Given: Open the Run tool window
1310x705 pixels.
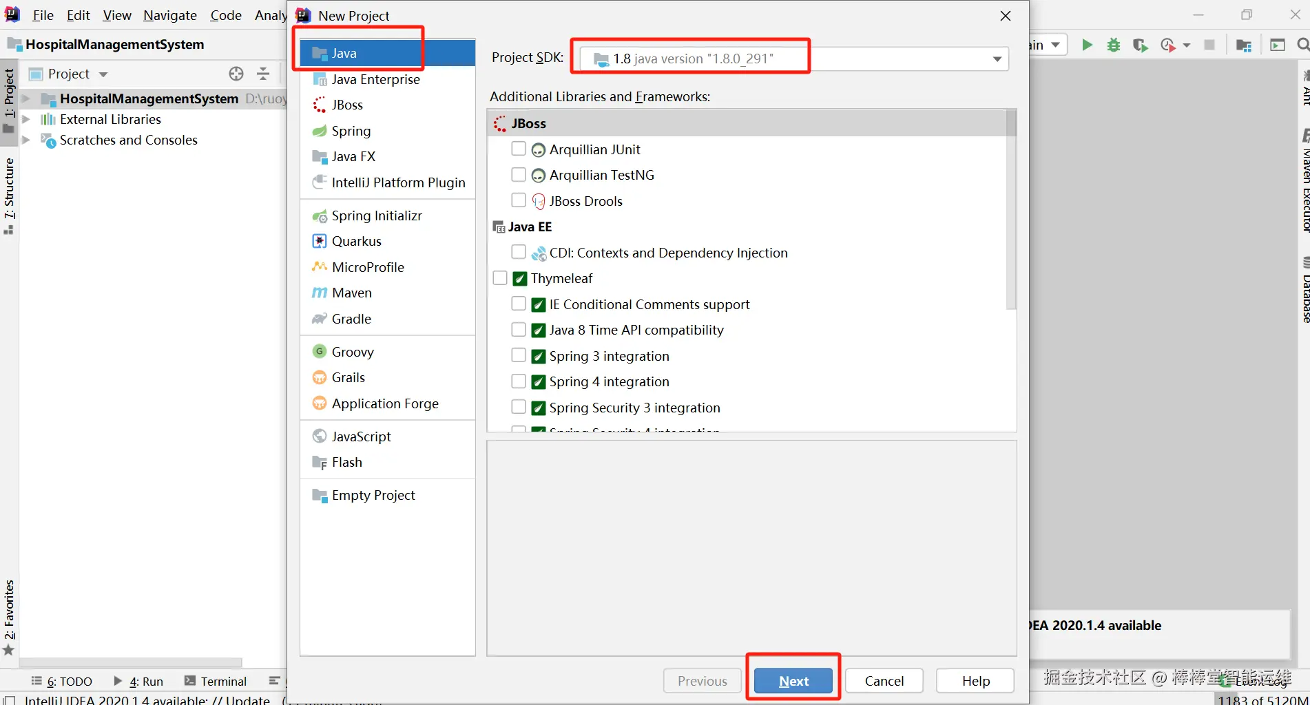Looking at the screenshot, I should tap(138, 681).
